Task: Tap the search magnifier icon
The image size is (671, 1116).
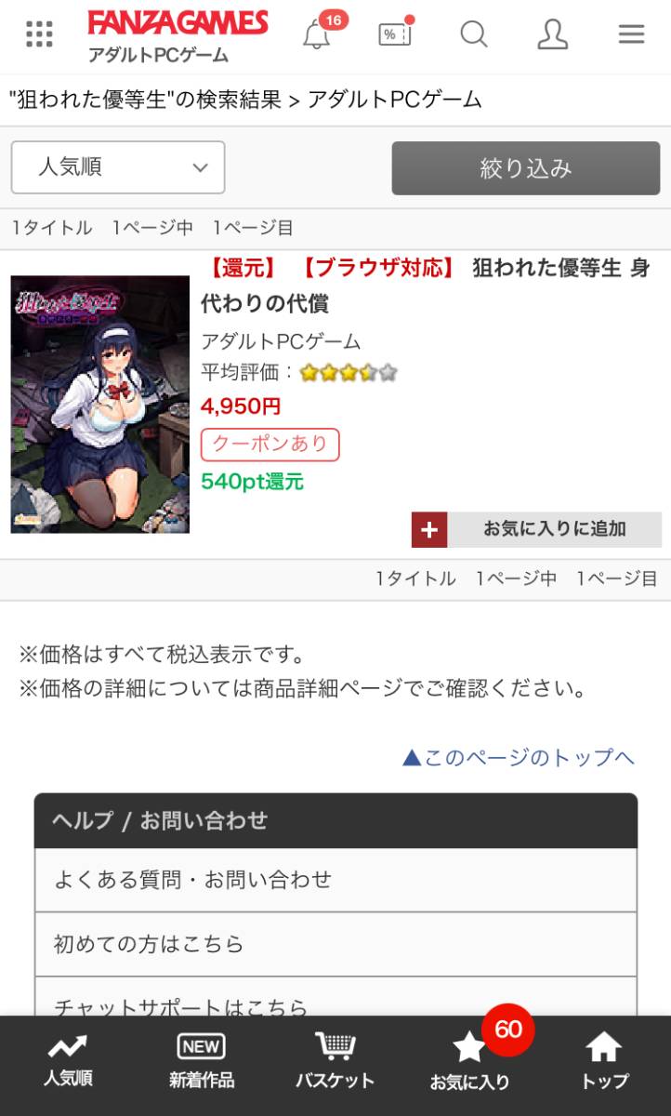Action: click(474, 34)
